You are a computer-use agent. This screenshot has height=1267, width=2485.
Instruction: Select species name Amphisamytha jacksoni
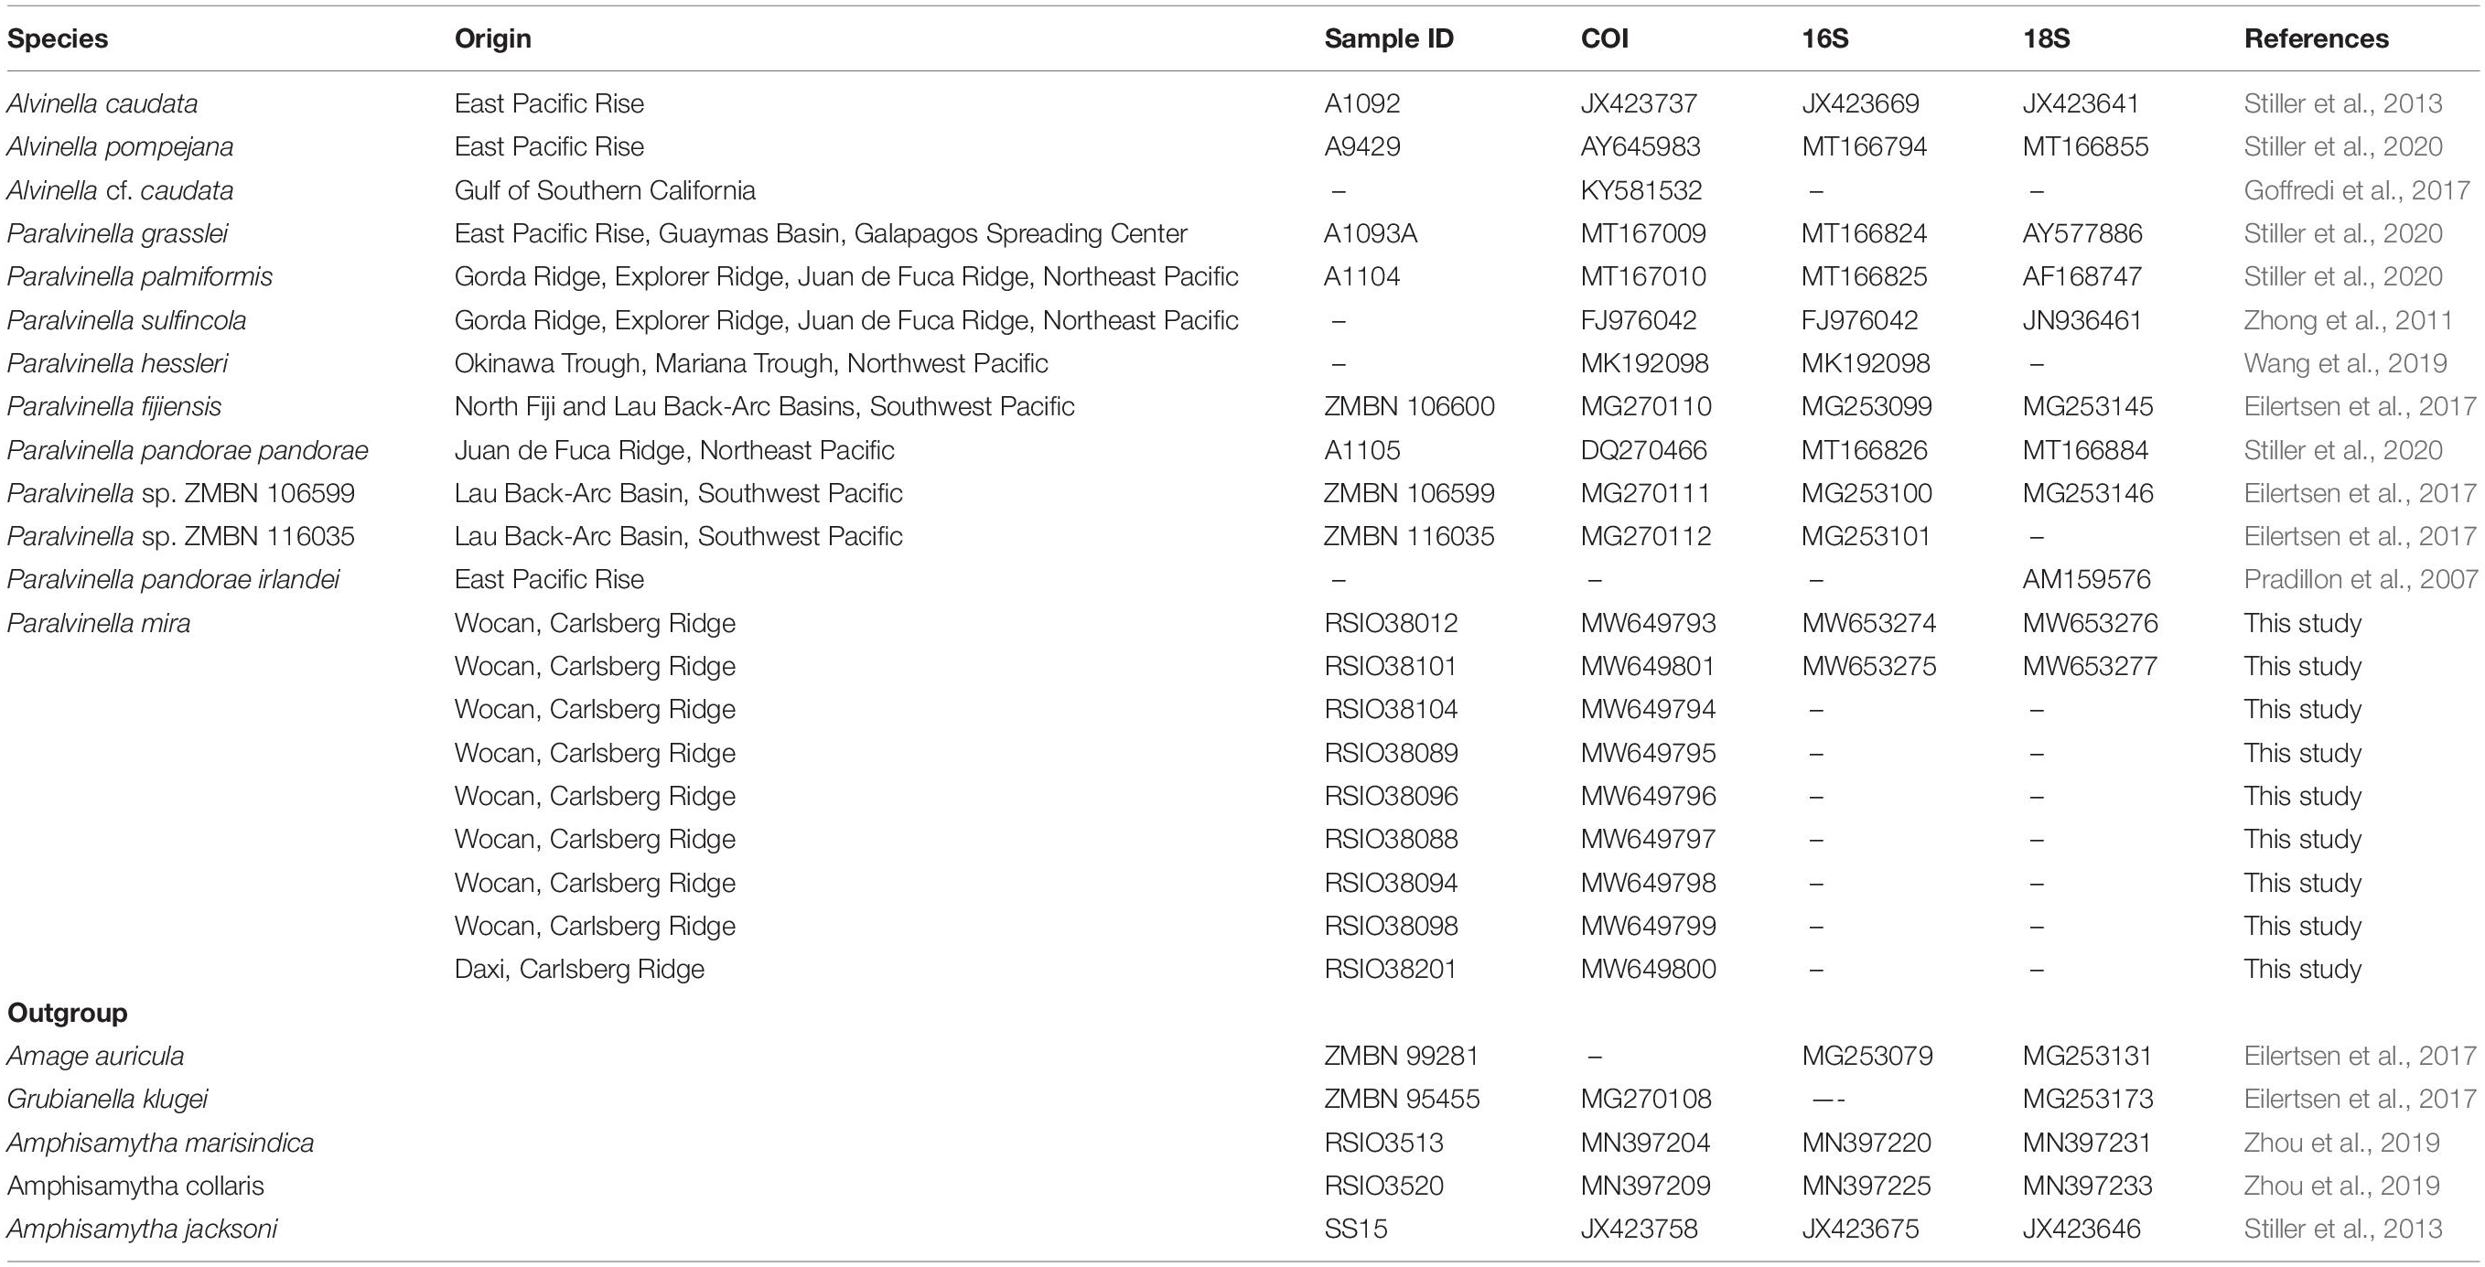142,1229
